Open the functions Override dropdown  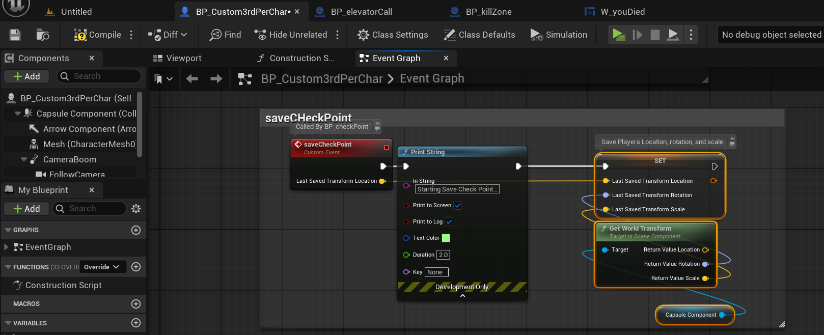(102, 267)
